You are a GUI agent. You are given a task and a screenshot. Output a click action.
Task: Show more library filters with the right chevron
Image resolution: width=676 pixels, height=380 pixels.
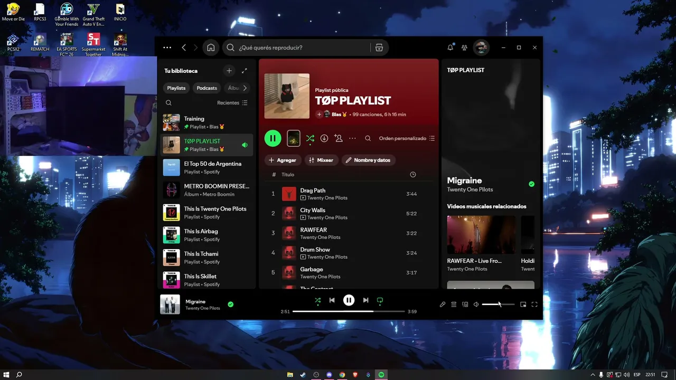tap(245, 88)
